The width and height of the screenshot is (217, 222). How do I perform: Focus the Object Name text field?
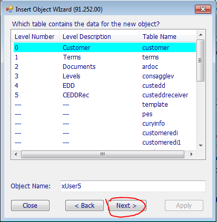[133, 186]
